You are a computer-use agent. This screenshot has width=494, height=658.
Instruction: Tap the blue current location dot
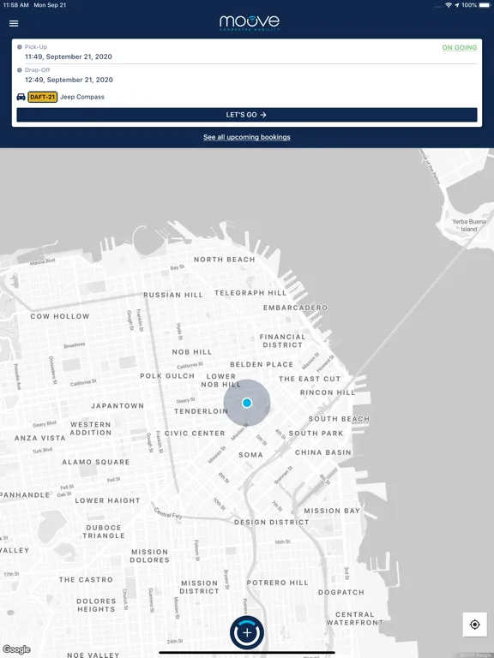(247, 403)
